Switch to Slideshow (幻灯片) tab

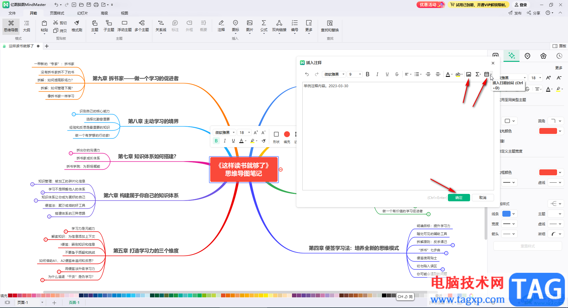click(x=83, y=13)
